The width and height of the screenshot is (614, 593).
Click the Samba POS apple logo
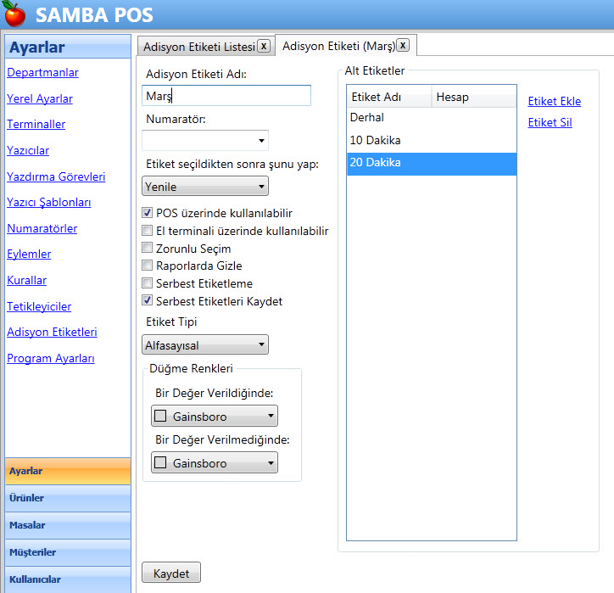[x=15, y=14]
